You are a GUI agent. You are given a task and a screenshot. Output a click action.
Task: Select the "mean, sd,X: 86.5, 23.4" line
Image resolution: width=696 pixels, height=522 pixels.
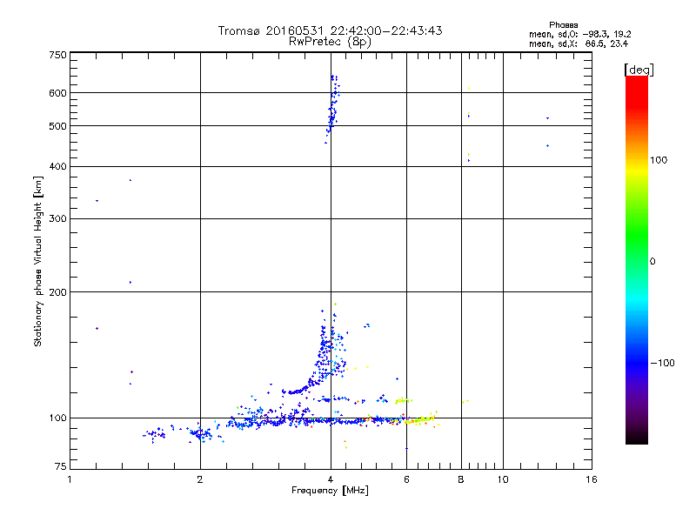[579, 43]
